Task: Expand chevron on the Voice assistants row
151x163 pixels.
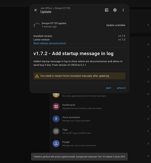Action: [148, 119]
